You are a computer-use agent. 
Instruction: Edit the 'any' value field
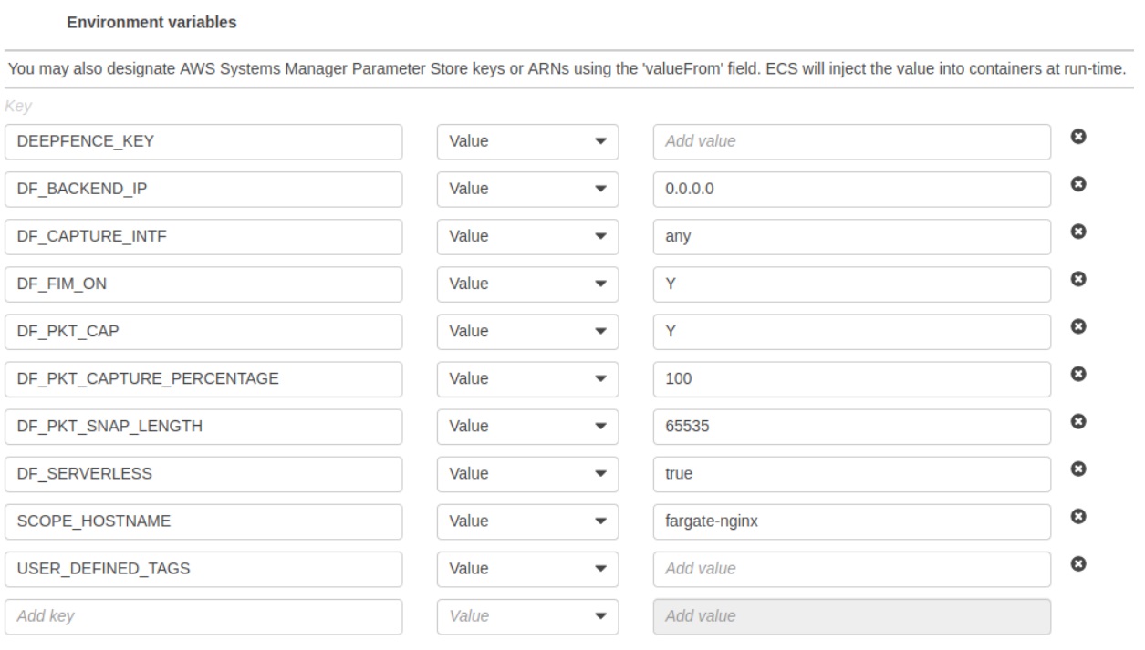tap(852, 237)
